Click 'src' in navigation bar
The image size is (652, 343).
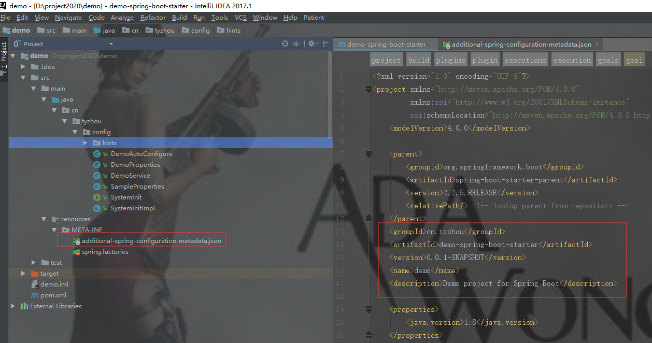[47, 31]
